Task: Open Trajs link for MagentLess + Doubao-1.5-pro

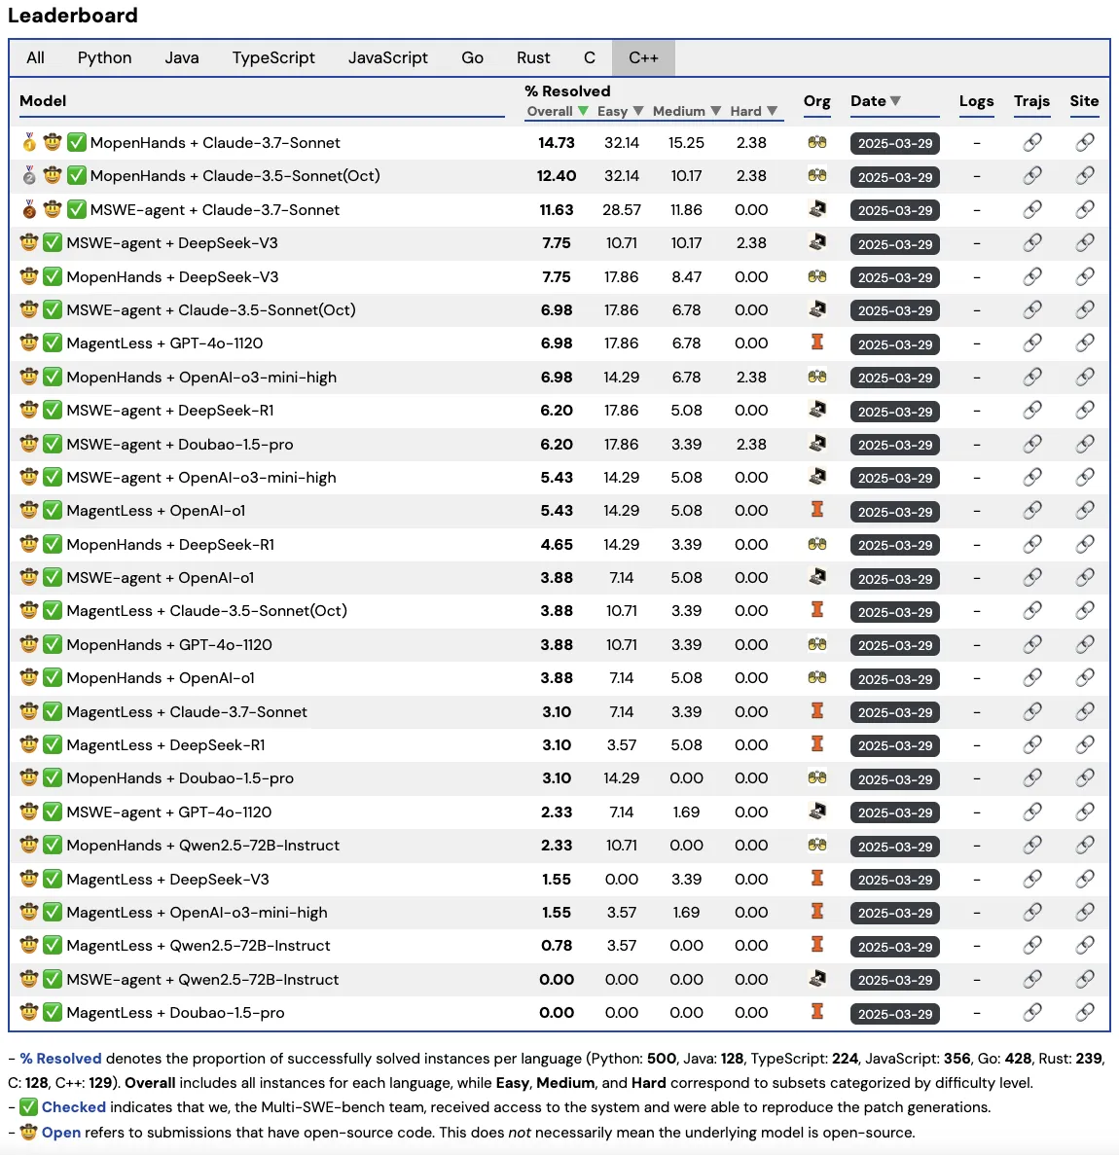Action: pyautogui.click(x=1032, y=1012)
